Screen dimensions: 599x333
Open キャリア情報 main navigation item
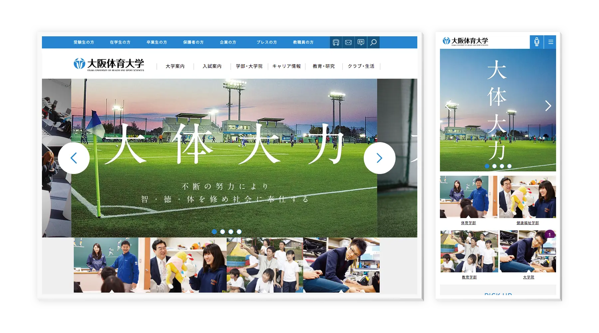(287, 66)
